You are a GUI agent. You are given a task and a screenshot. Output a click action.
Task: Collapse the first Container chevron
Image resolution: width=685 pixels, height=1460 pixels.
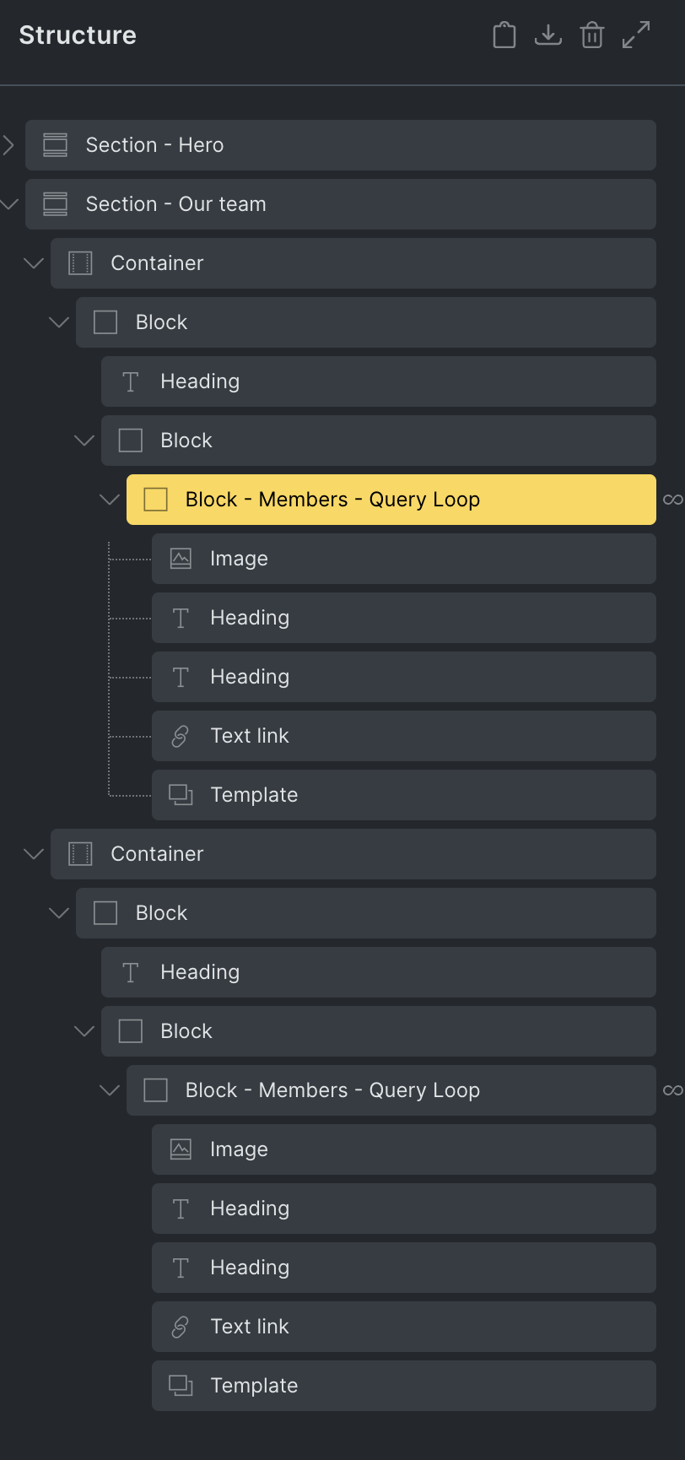(x=34, y=263)
